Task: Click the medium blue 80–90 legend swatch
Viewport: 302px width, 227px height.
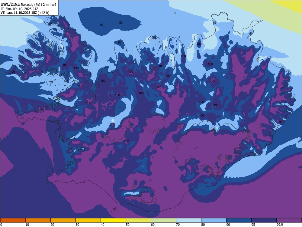Action: [214, 220]
